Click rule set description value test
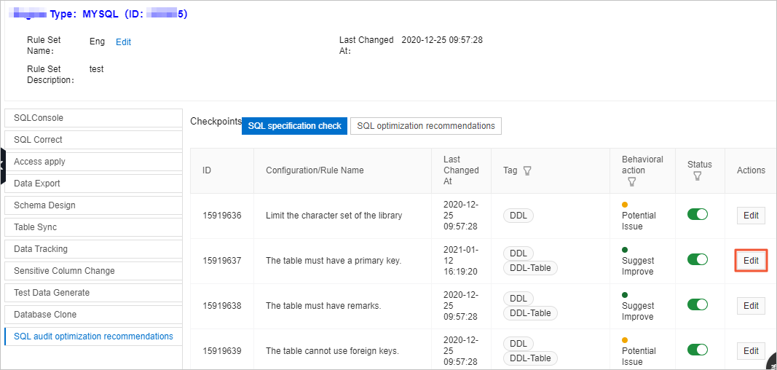Screen dimensions: 777x370 click(96, 69)
